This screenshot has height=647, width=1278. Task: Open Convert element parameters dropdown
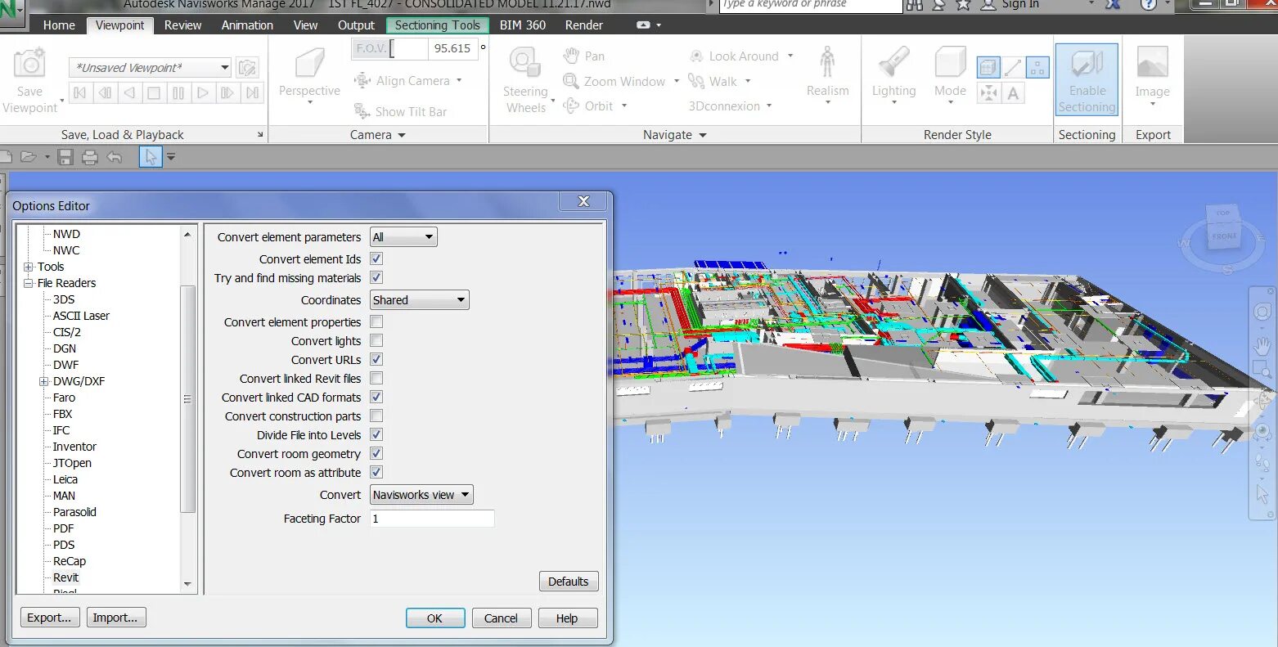click(403, 237)
